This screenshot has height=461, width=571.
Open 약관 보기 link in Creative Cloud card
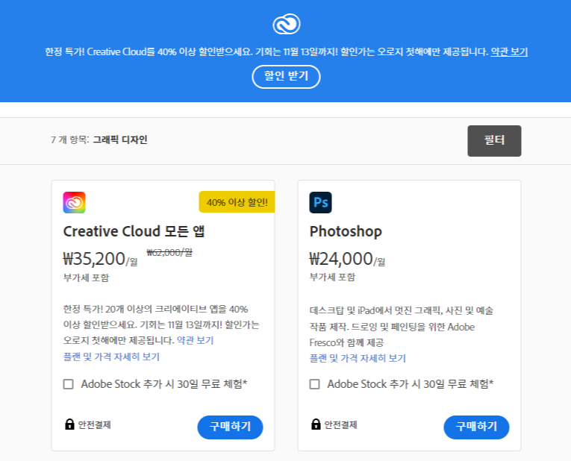(196, 340)
